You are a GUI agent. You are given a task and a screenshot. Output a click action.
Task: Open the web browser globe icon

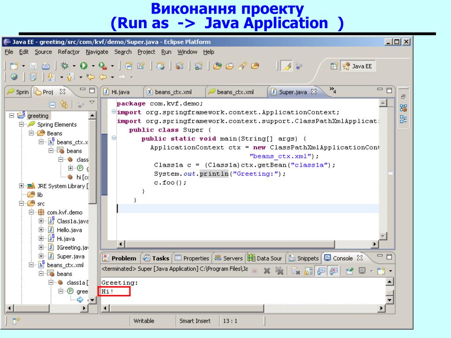pos(14,77)
